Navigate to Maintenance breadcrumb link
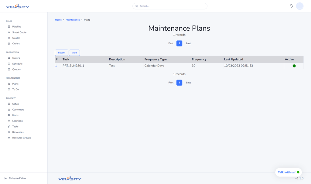Viewport: 311px width, 184px height. click(73, 20)
